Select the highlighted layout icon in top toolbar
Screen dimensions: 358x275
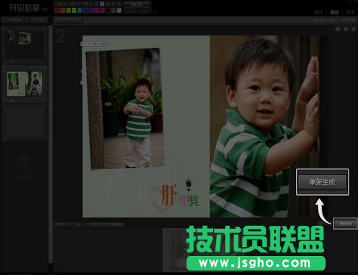pyautogui.click(x=102, y=4)
